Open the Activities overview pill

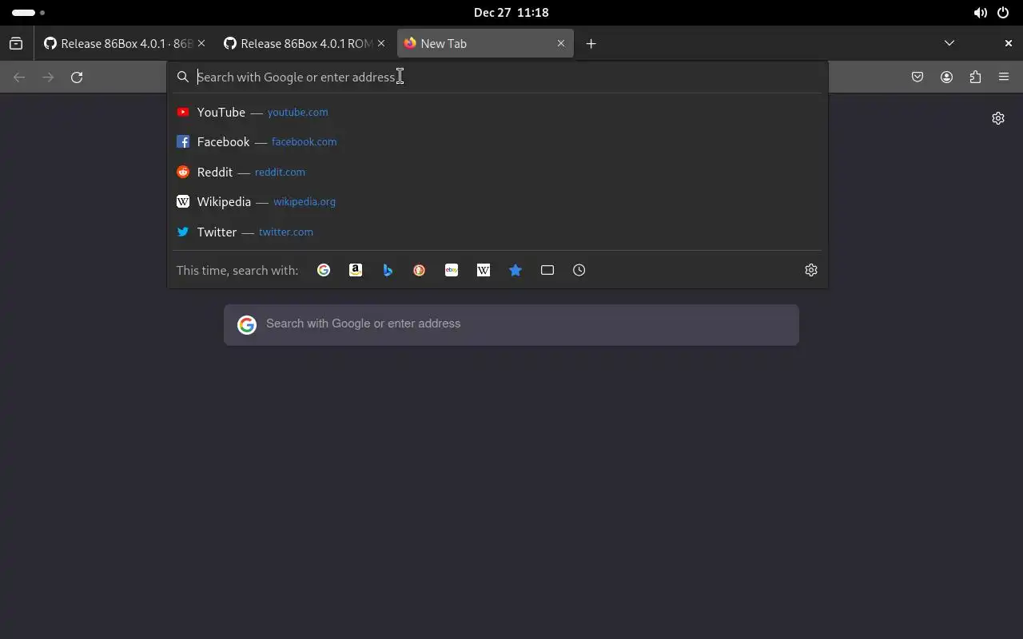click(x=28, y=13)
